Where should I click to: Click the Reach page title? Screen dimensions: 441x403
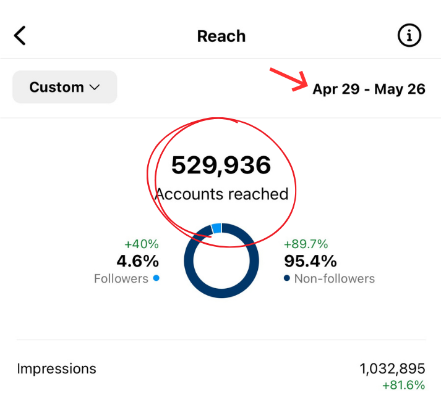221,36
